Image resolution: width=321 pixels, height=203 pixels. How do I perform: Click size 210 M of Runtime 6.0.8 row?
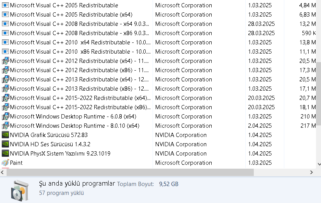[308, 116]
